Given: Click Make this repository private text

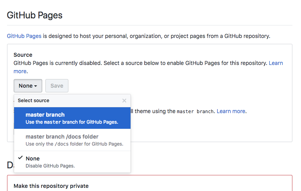Looking at the screenshot, I should point(51,186).
